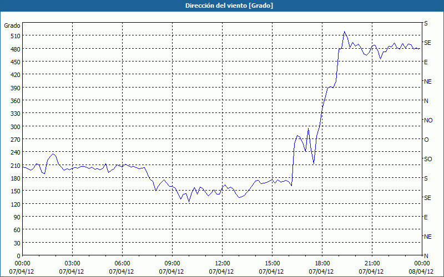Click the 150 degree axis label
Screen dimensions: 444x277
tap(16, 191)
